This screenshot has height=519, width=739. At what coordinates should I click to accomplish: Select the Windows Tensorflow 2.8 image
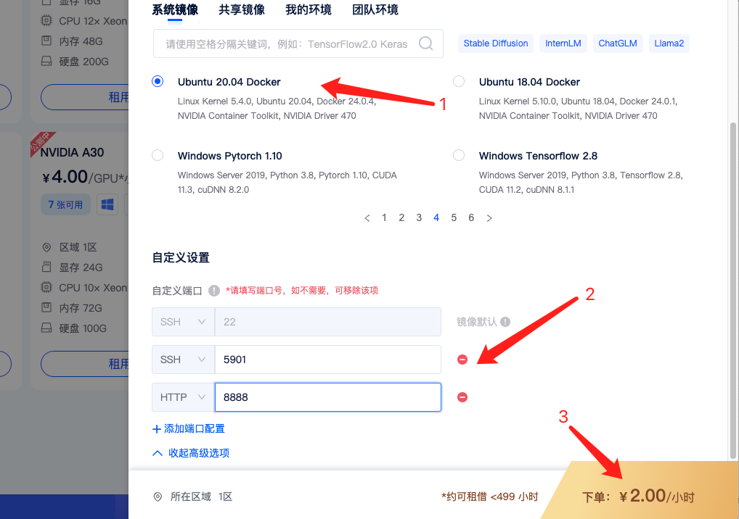(x=458, y=155)
